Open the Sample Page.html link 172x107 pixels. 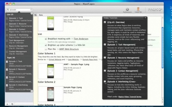click(x=90, y=59)
